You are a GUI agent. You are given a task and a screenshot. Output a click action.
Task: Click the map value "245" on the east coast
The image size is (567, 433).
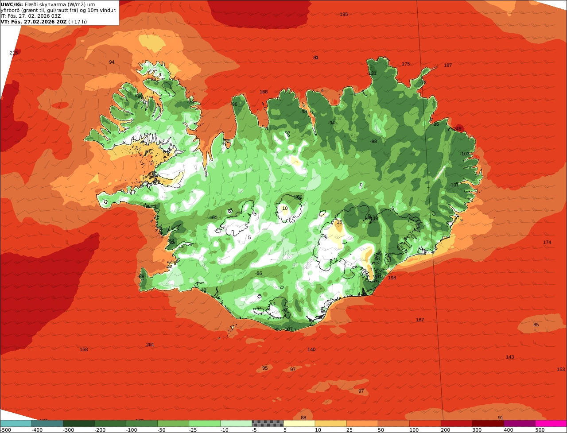(457, 129)
